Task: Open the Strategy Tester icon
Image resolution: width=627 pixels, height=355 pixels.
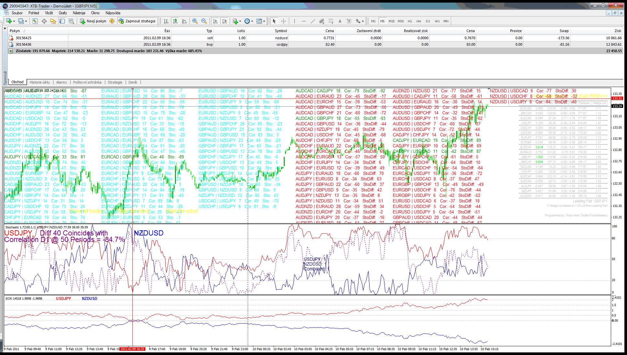Action: pos(71,21)
